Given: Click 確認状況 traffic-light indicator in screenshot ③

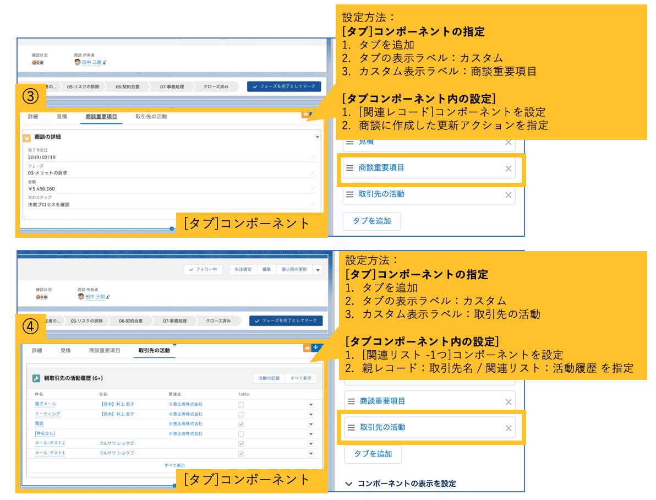Looking at the screenshot, I should [37, 62].
